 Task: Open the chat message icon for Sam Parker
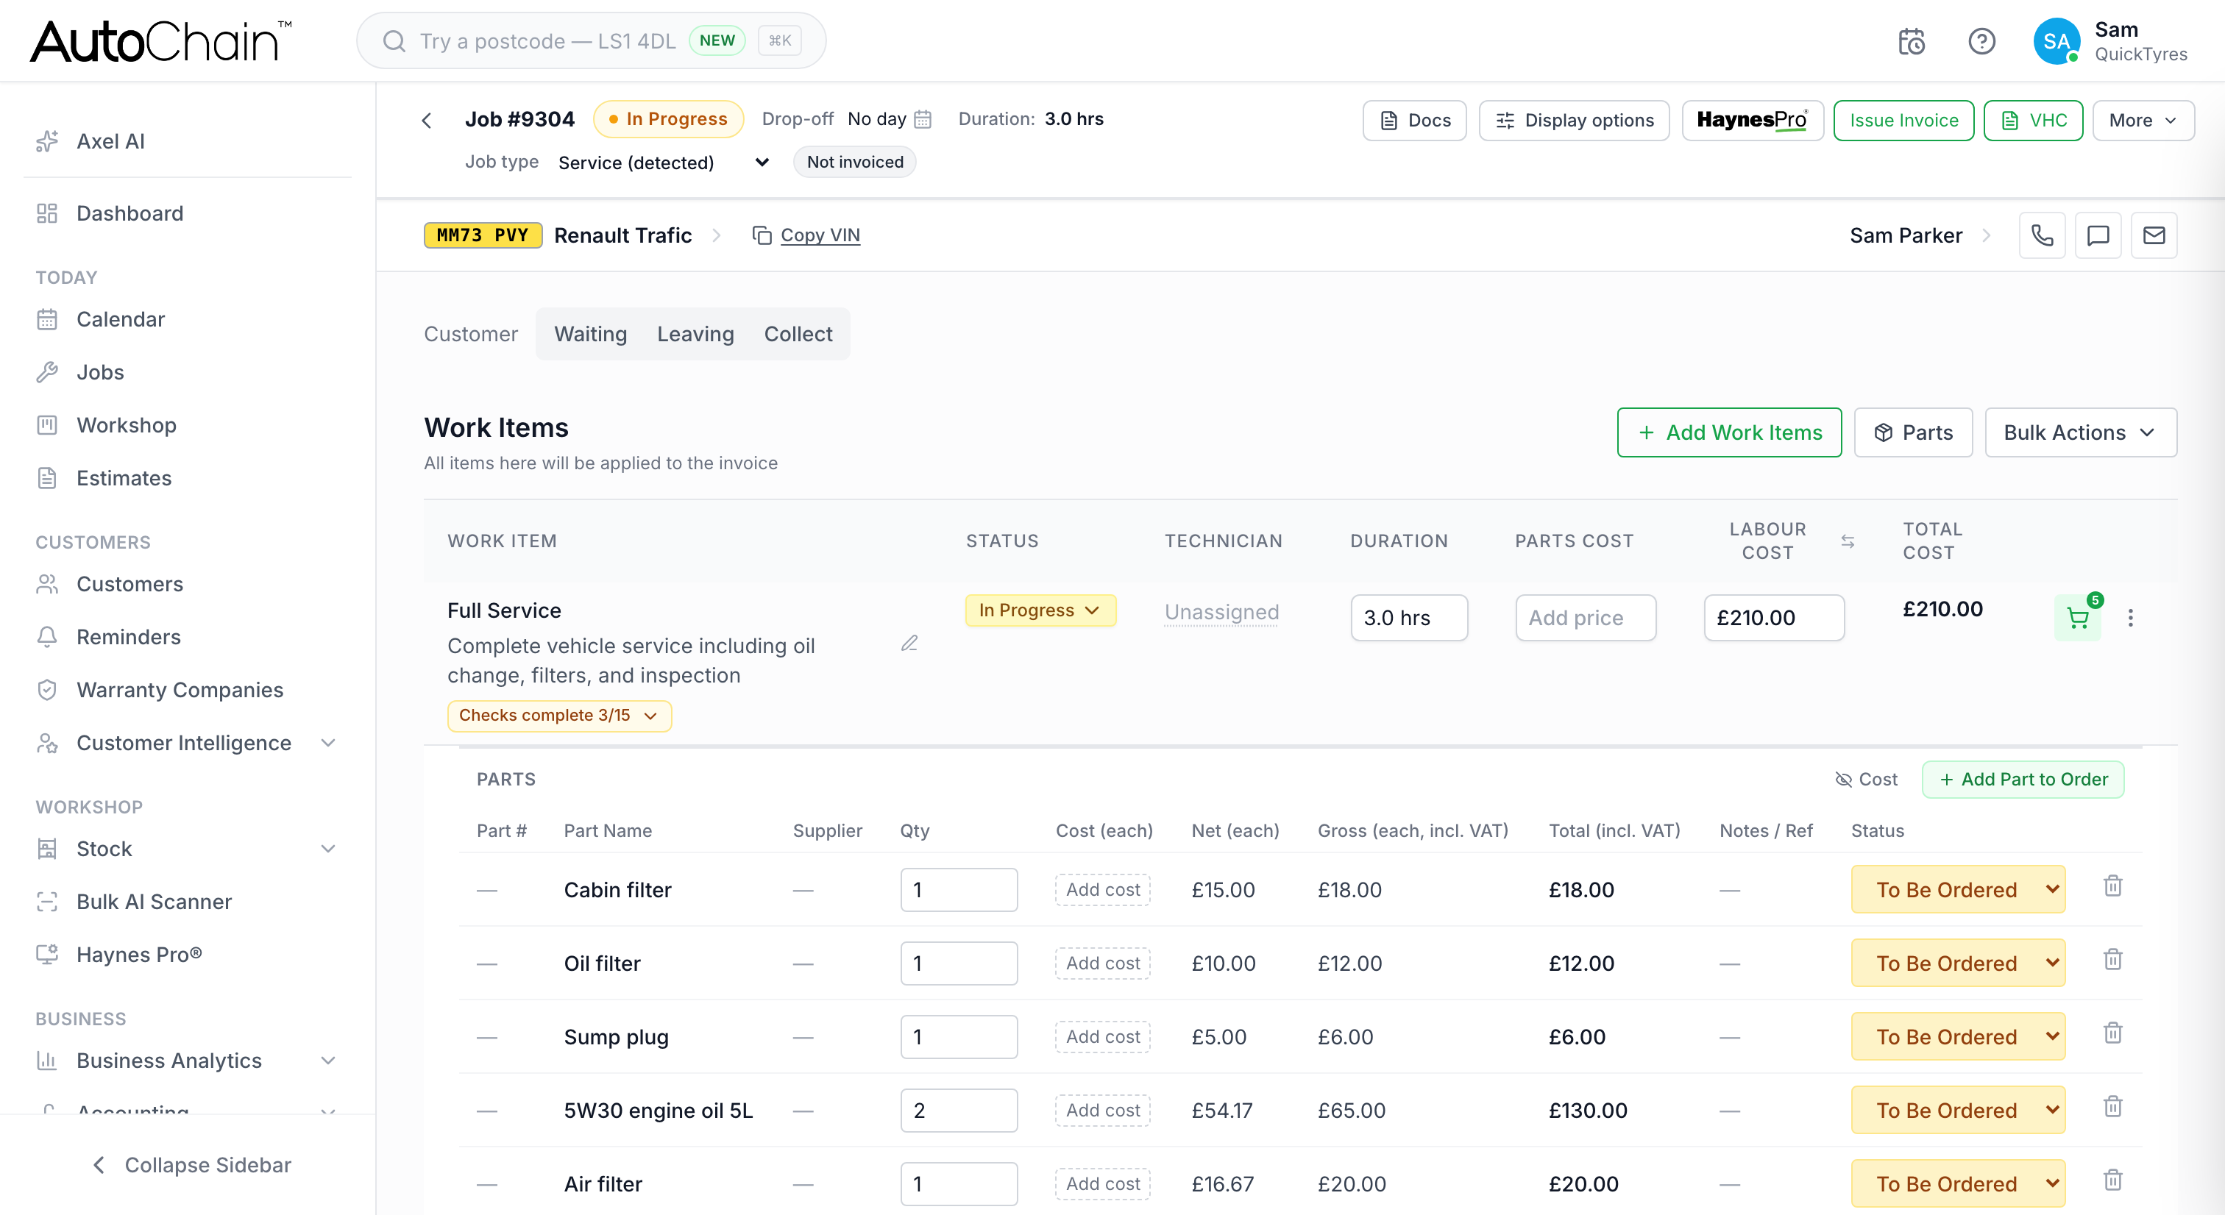(x=2098, y=235)
